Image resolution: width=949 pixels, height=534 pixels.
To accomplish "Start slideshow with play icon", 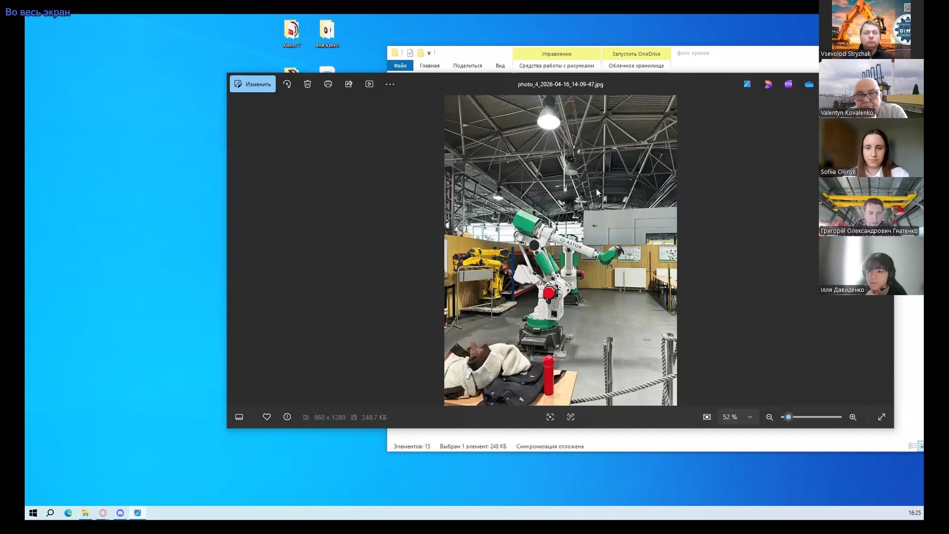I will [x=369, y=84].
